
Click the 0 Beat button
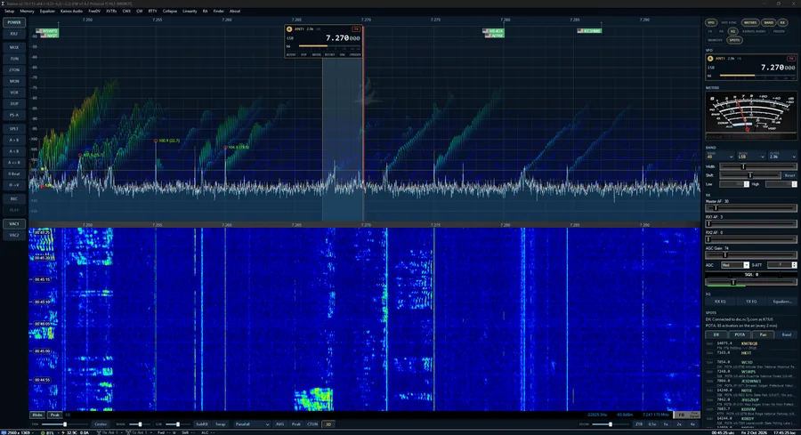[14, 173]
